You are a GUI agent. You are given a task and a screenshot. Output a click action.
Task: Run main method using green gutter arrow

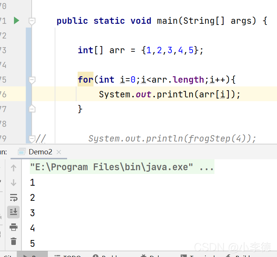point(17,21)
